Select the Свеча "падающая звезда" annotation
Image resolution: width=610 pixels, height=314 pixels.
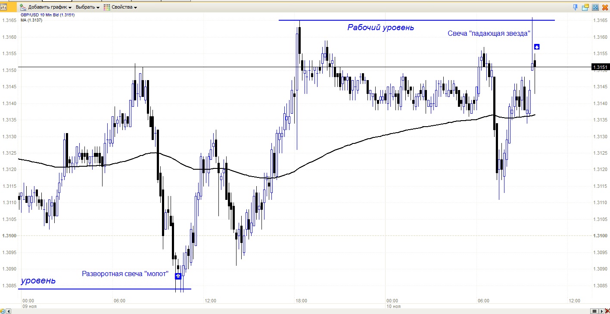(489, 34)
